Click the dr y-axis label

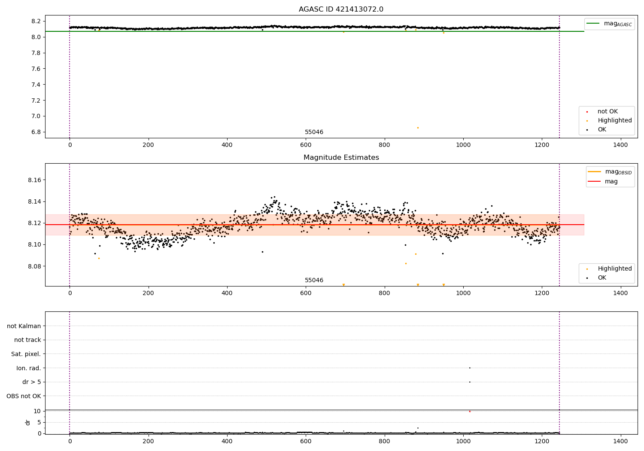pos(28,422)
